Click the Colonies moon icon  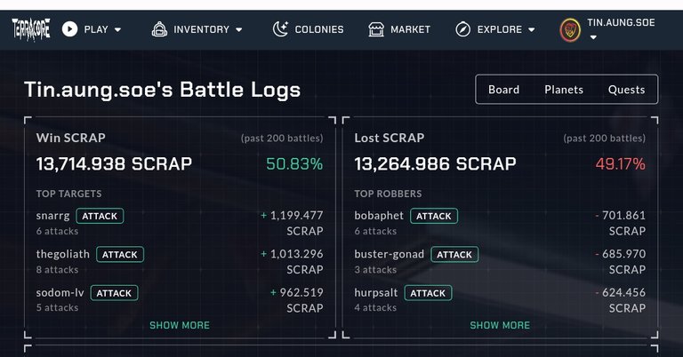pos(280,29)
